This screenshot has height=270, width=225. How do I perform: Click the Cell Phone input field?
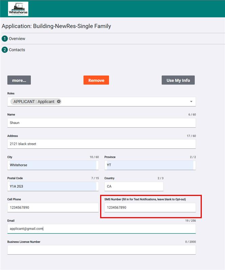[x=52, y=208]
